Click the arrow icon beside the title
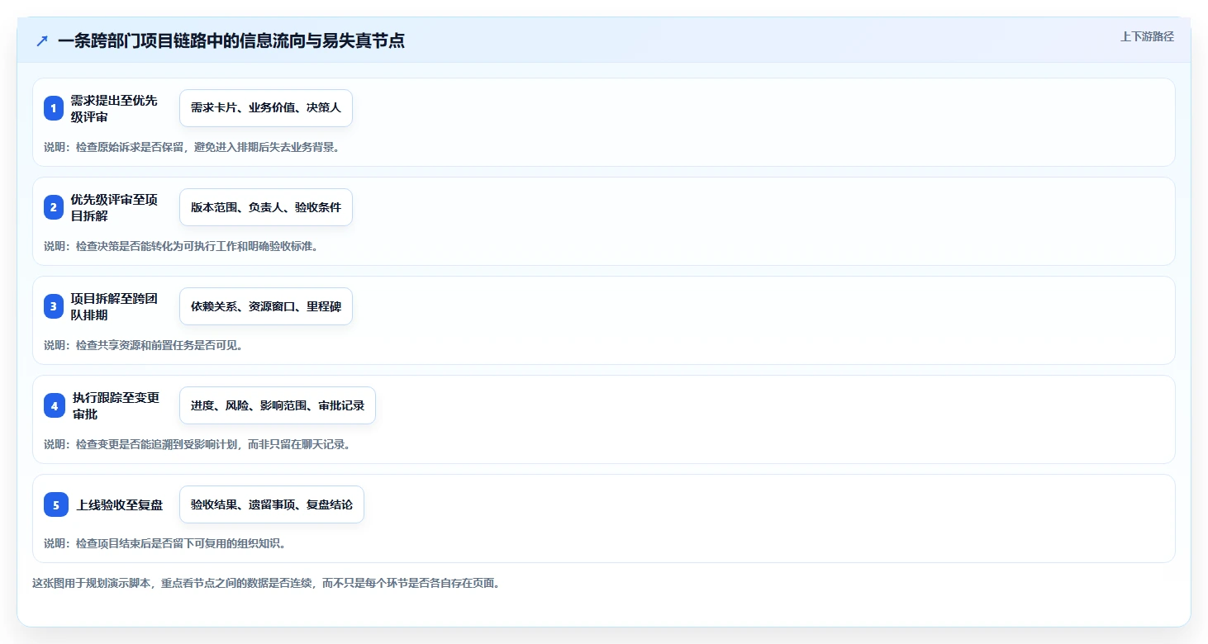Viewport: 1208px width, 644px height. point(42,40)
